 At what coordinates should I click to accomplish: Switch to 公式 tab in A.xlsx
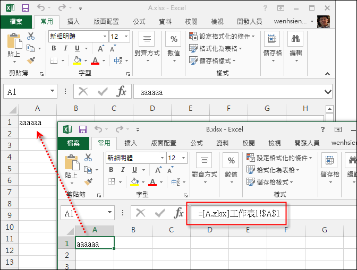(x=139, y=22)
